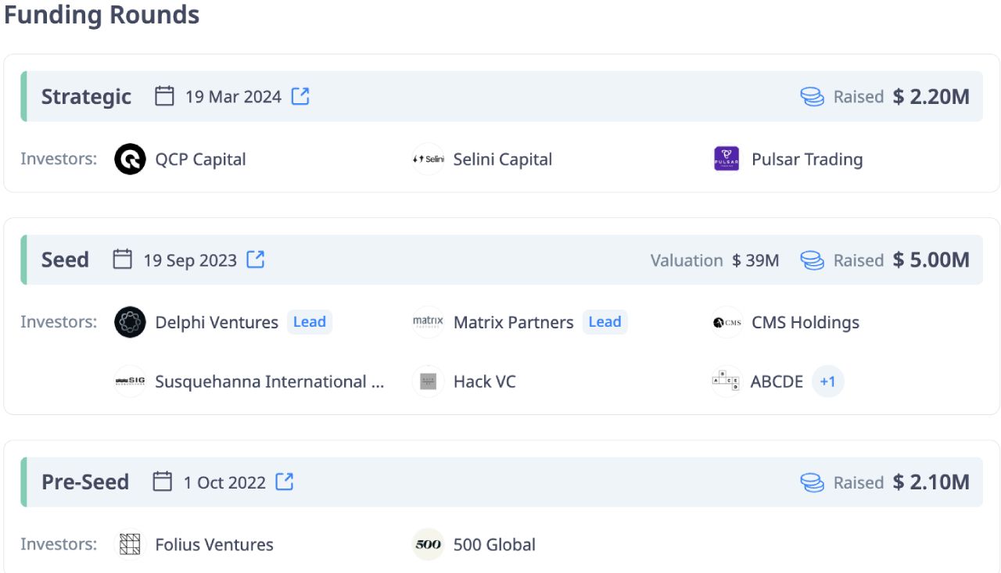Open Susquehanna International investor name

coord(270,381)
